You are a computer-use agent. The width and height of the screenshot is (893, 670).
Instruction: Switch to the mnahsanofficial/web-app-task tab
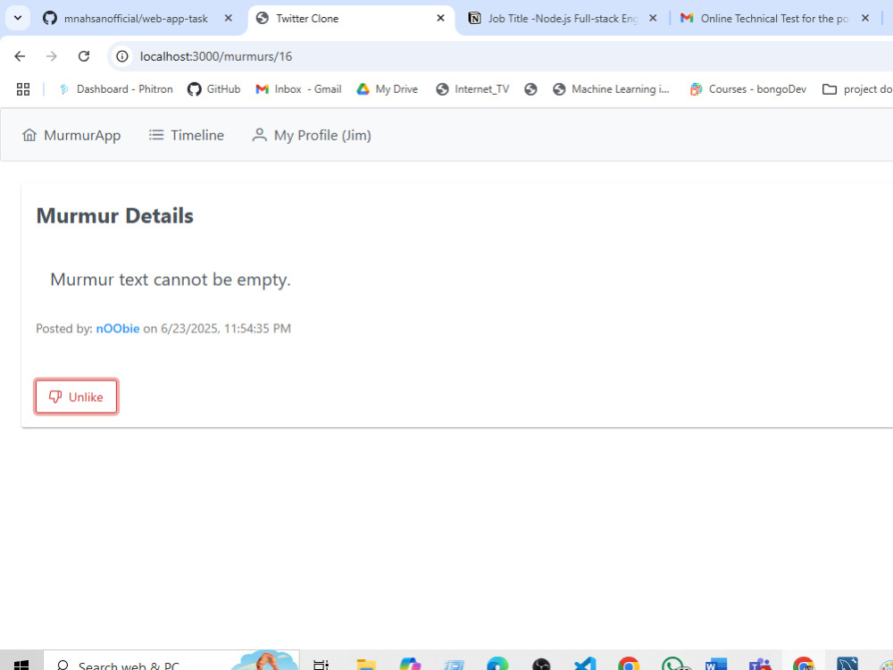pos(138,18)
